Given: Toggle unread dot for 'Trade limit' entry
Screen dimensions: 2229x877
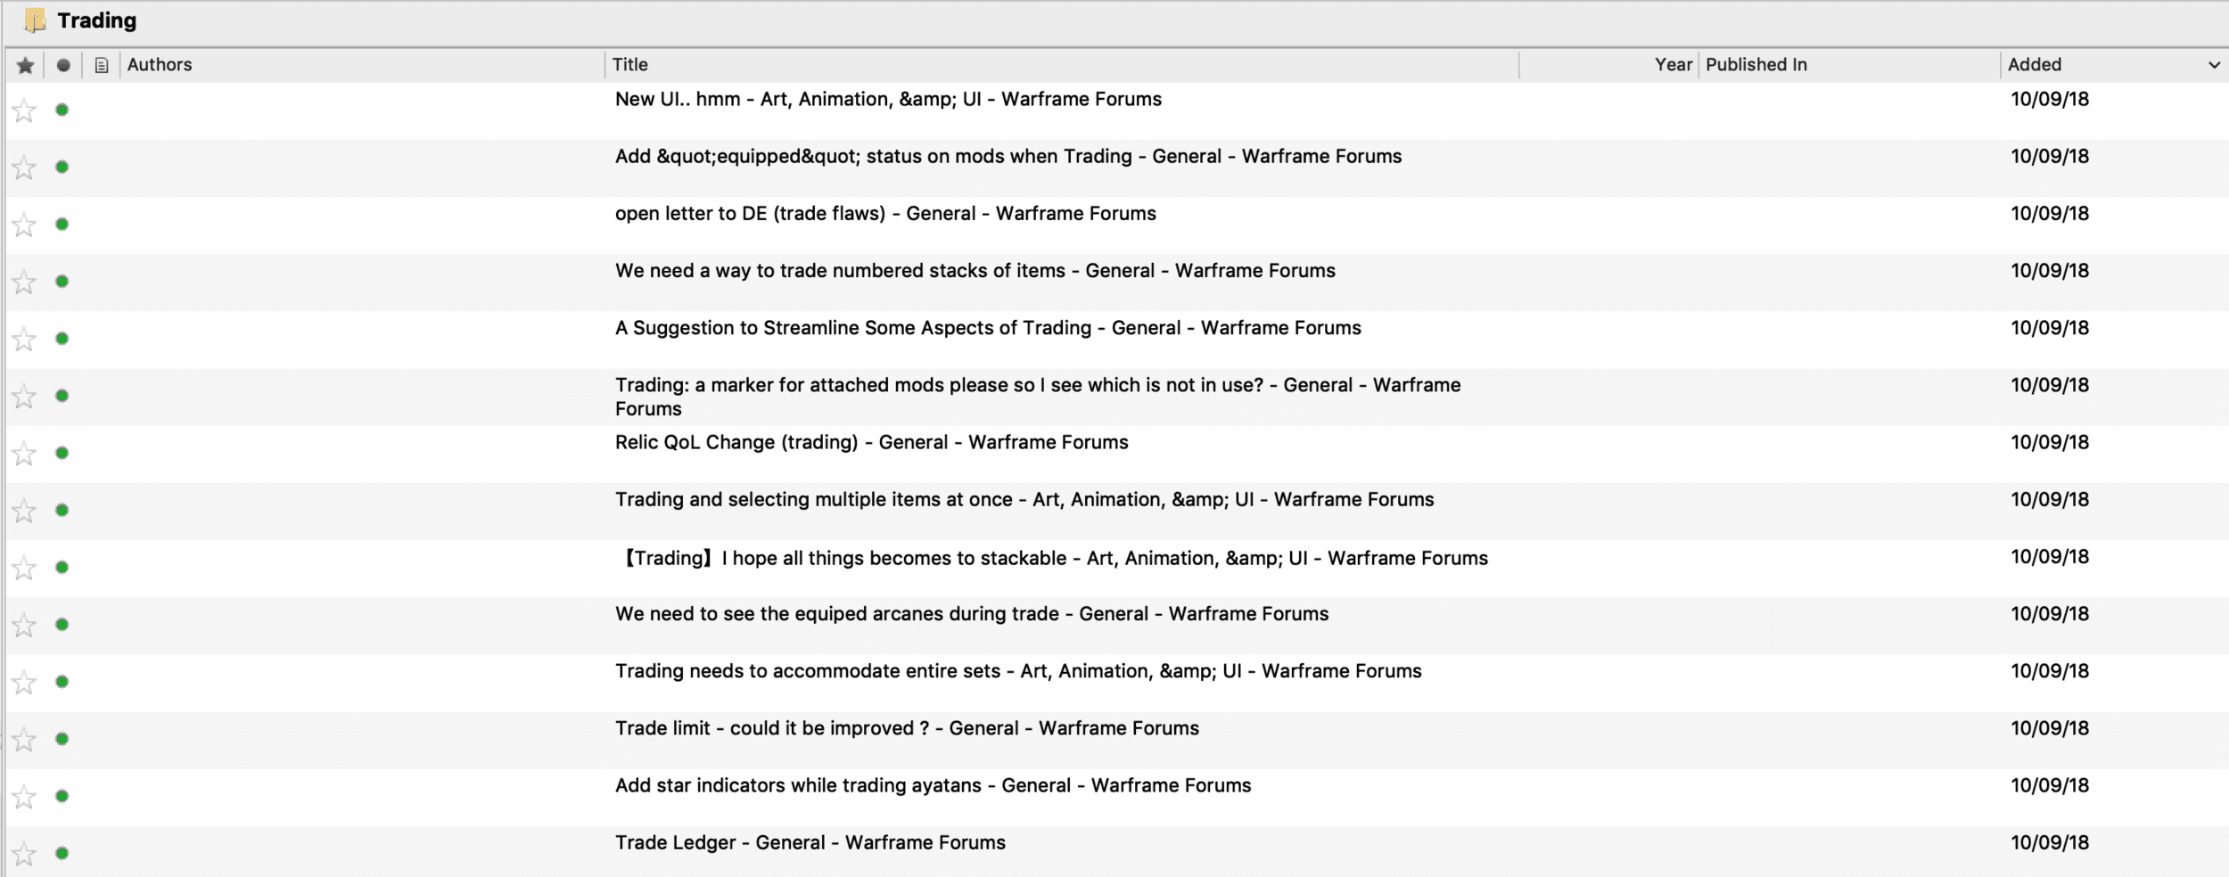Looking at the screenshot, I should tap(62, 739).
